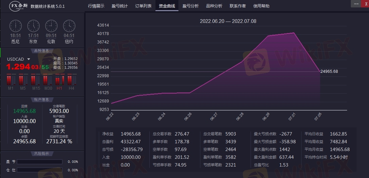Open 联系作者 to contact the author
The image size is (369, 178).
[238, 6]
